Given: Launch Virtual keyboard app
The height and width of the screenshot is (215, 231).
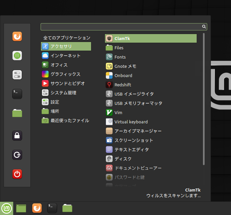Looking at the screenshot, I should (151, 122).
